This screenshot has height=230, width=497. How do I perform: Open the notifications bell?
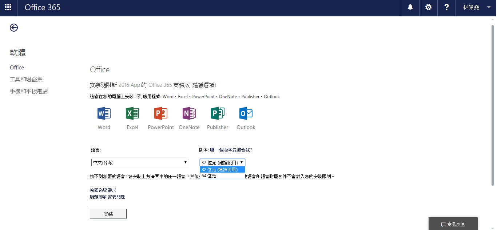(410, 7)
